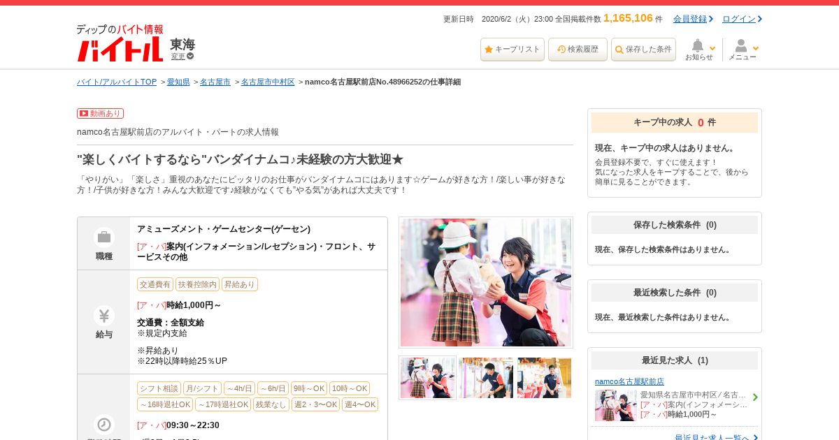Click the working hours clock icon

(104, 425)
